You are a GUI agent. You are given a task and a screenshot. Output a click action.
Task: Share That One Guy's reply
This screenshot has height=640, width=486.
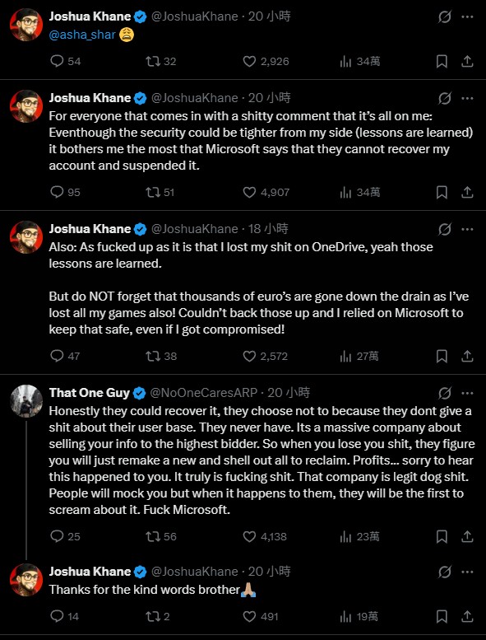(x=468, y=536)
